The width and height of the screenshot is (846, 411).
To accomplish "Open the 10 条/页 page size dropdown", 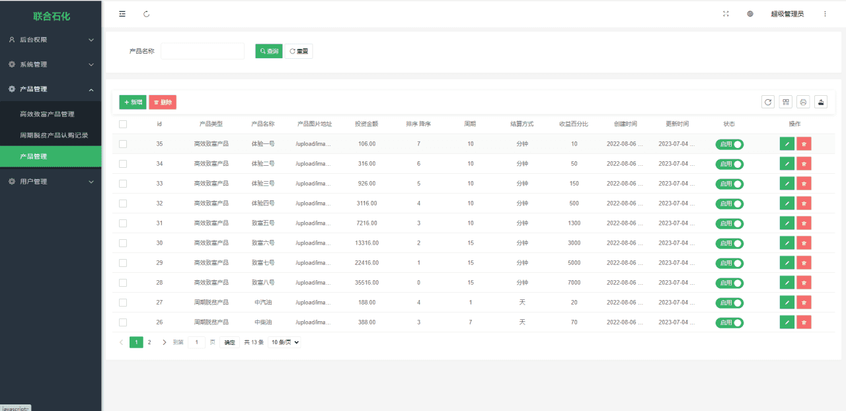I will [285, 342].
